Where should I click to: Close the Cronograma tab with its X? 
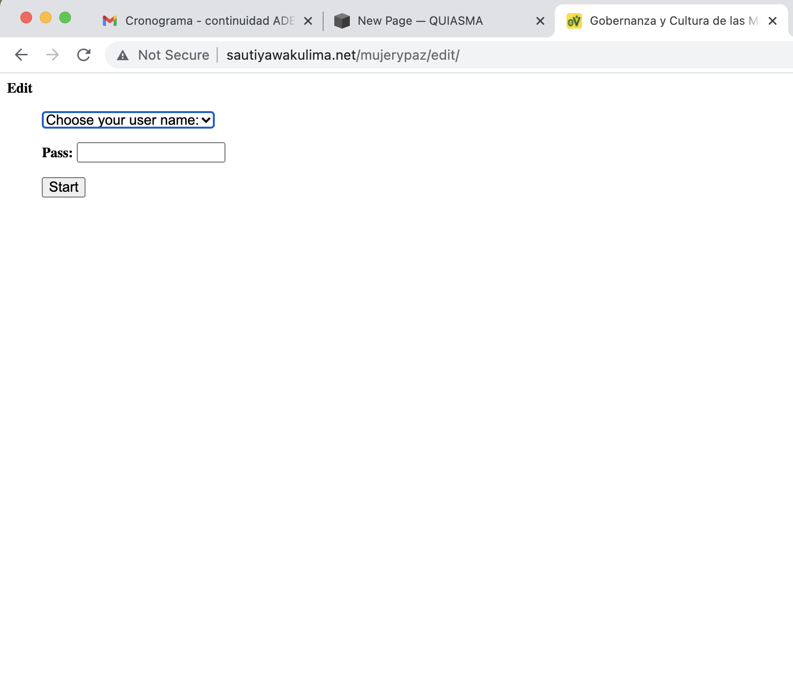[309, 20]
